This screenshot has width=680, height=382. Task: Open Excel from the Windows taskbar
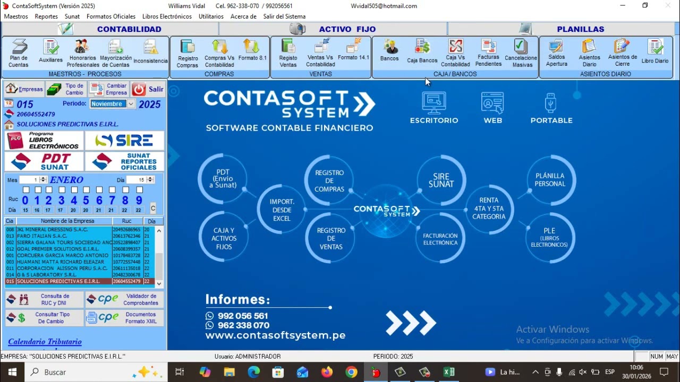449,372
